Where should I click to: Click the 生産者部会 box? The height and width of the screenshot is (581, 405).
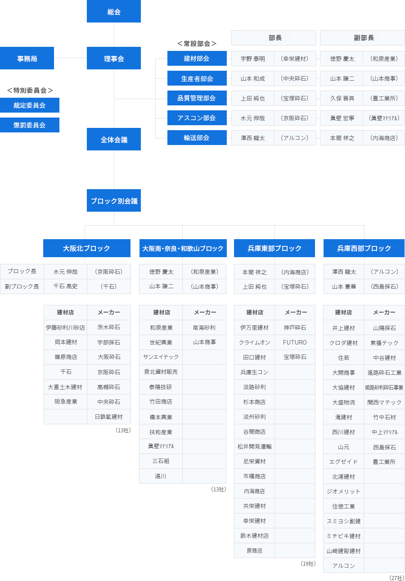197,78
